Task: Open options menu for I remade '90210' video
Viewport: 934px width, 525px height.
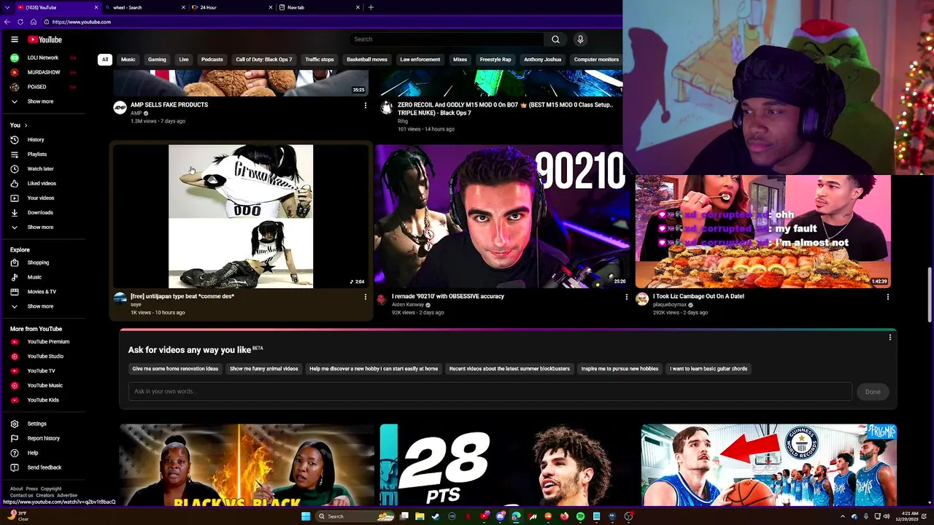Action: (626, 297)
